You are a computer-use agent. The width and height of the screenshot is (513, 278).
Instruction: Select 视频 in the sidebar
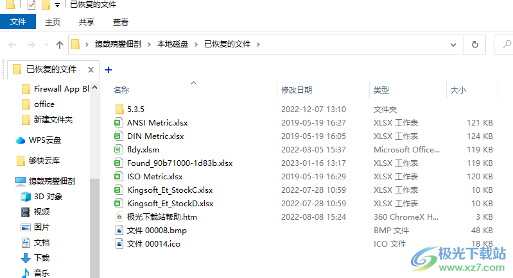pos(35,212)
